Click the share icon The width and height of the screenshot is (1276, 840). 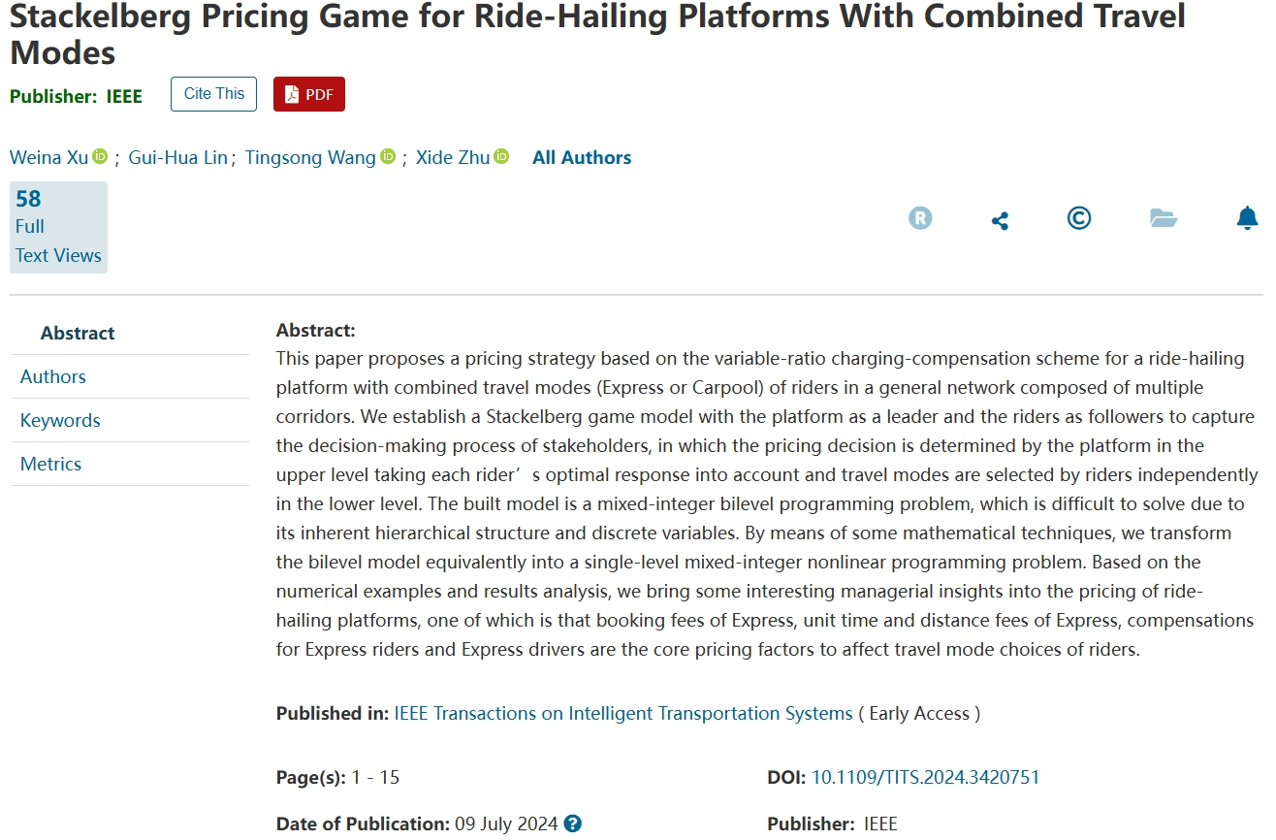click(1000, 220)
